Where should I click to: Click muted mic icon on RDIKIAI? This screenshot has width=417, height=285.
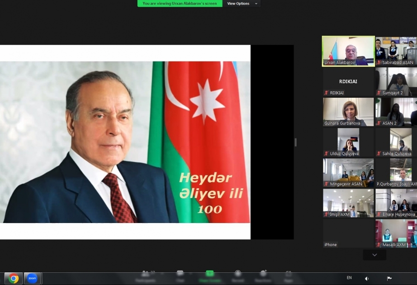(x=326, y=93)
